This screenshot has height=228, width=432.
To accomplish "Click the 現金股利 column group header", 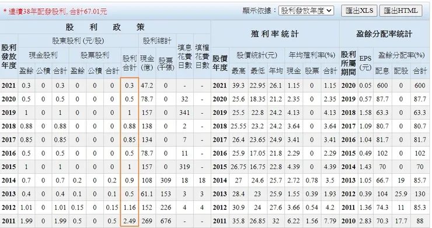I will point(43,55).
